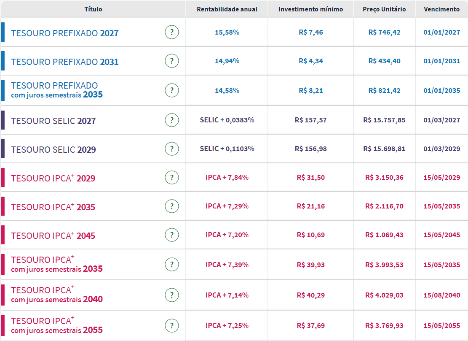Click help icon for IPCA+ semestrais 2040
This screenshot has height=341, width=468.
(x=171, y=295)
